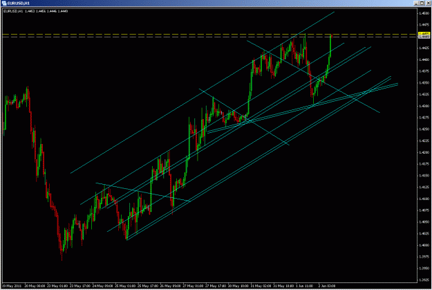Open the EURUSD,H1 window system menu icon
This screenshot has height=290, width=432.
coord(4,3)
